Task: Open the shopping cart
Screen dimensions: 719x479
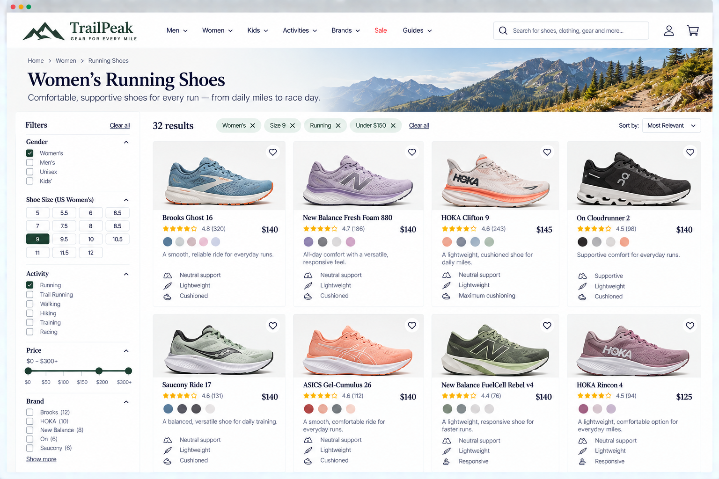Action: [x=693, y=31]
